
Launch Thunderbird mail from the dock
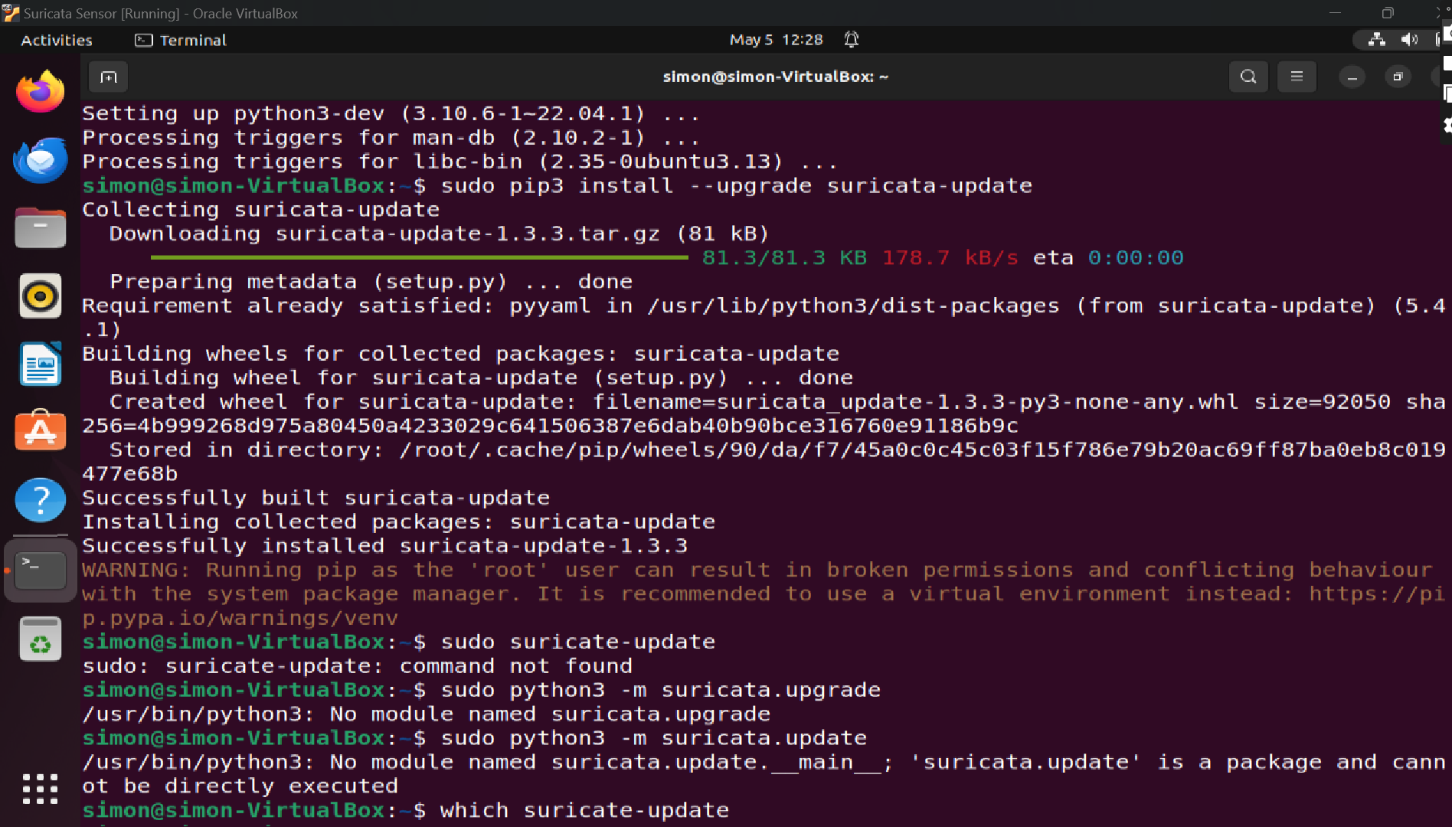41,160
